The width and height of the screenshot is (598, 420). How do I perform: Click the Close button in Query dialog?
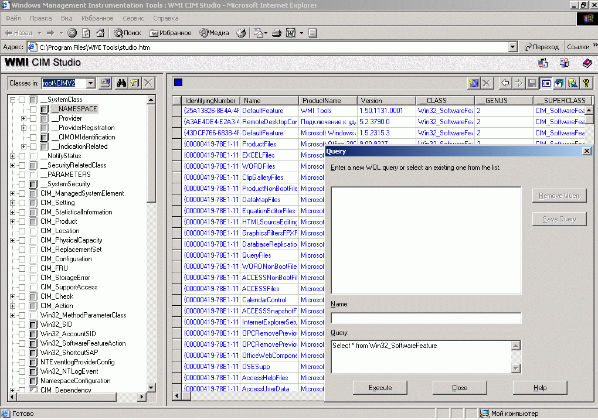pyautogui.click(x=460, y=388)
